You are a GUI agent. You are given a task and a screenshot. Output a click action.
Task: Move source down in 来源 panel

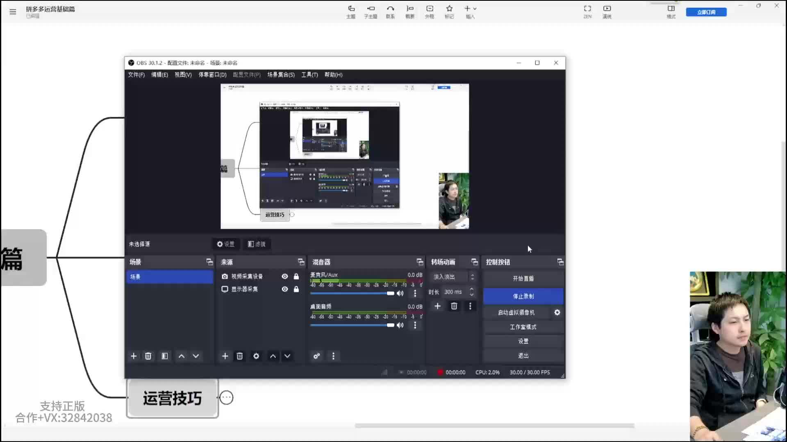pyautogui.click(x=287, y=356)
